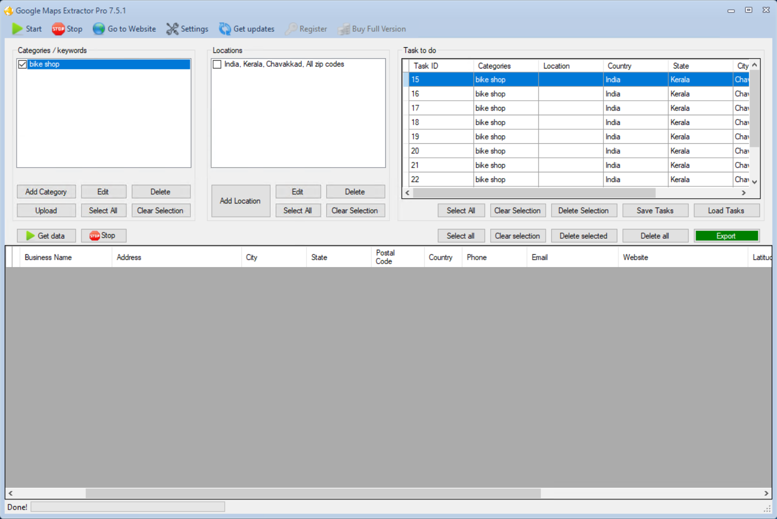777x519 pixels.
Task: Click the Task ID column header
Action: [426, 66]
